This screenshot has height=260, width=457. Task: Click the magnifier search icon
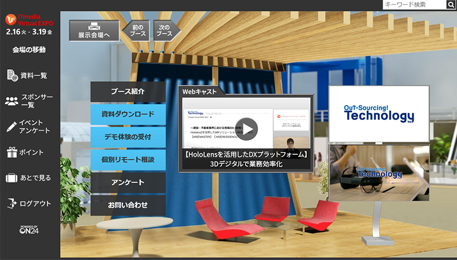pos(451,5)
